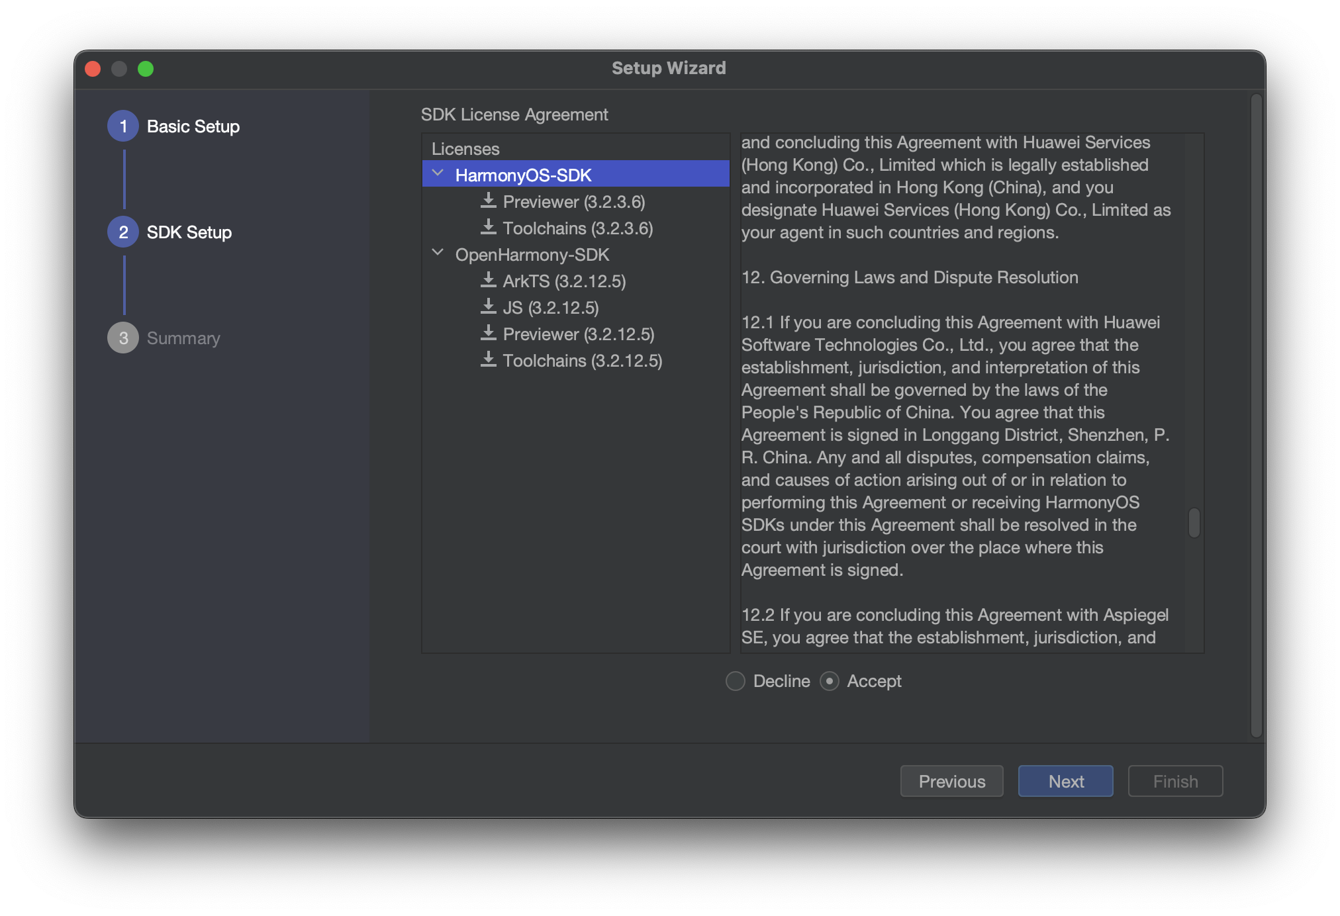Click the Next button
This screenshot has width=1340, height=916.
pos(1066,780)
